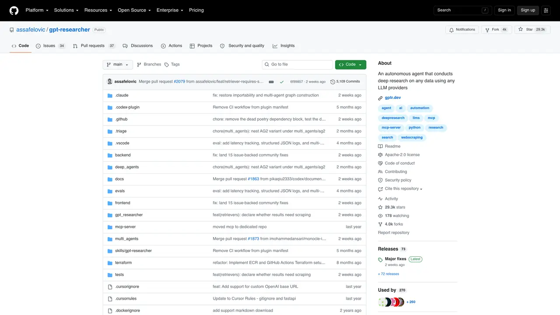Expand the Platform menu
This screenshot has height=315, width=560.
click(x=37, y=10)
